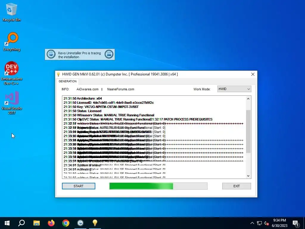Screen dimensions: 305x229
Task: Click the 'System is online!' log line
Action: 83,165
